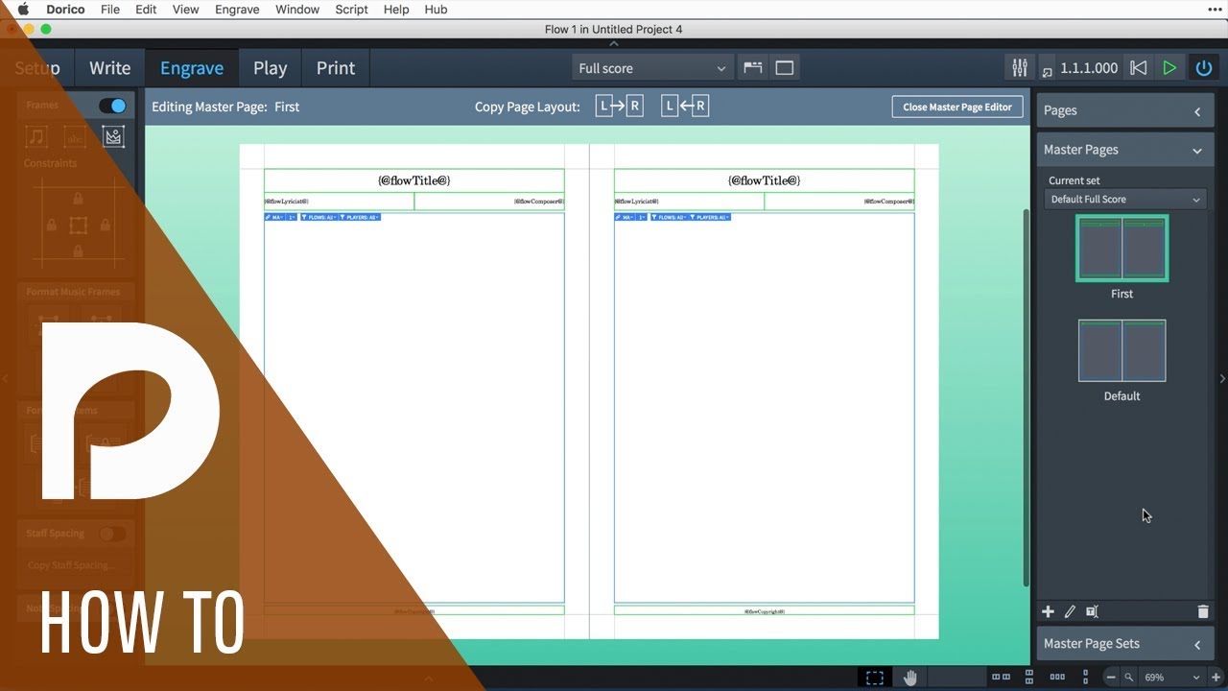1228x691 pixels.
Task: Select the text frame tool
Action: (x=75, y=137)
